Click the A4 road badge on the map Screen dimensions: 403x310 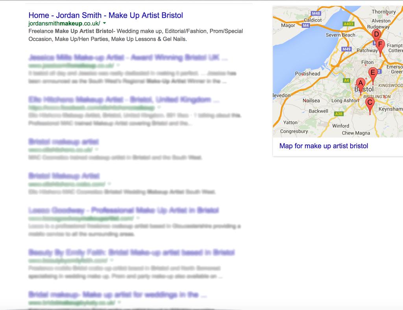point(346,80)
